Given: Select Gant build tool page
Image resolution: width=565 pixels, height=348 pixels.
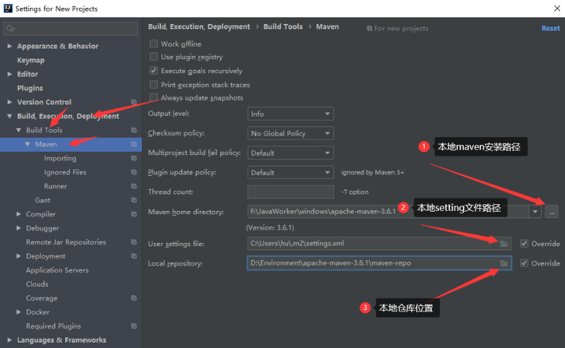Looking at the screenshot, I should click(x=43, y=200).
